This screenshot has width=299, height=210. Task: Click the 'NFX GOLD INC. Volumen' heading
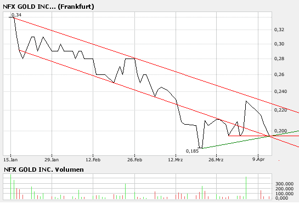44,170
